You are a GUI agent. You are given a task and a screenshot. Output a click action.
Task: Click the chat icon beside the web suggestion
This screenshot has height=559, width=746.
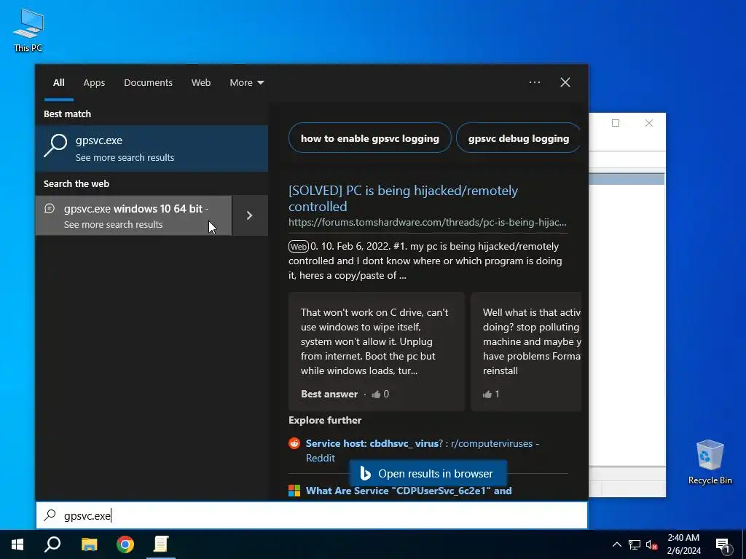(50, 208)
